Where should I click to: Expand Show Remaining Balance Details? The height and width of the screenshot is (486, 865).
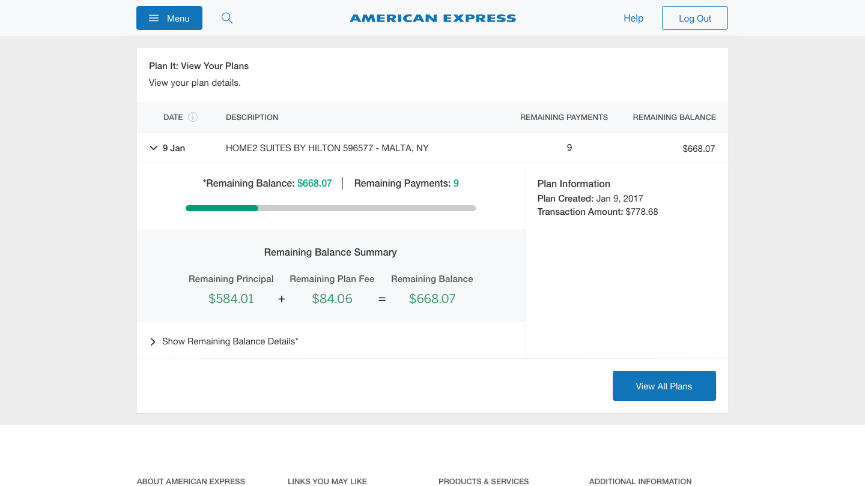coord(223,341)
